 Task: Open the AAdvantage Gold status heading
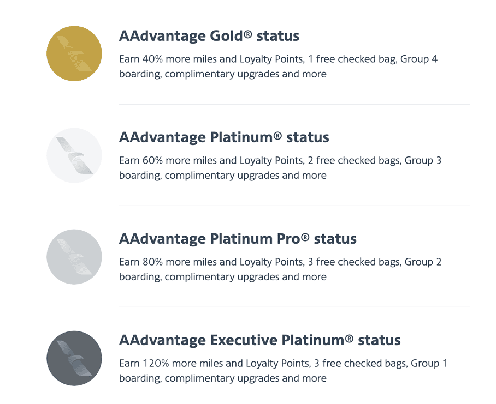(209, 36)
